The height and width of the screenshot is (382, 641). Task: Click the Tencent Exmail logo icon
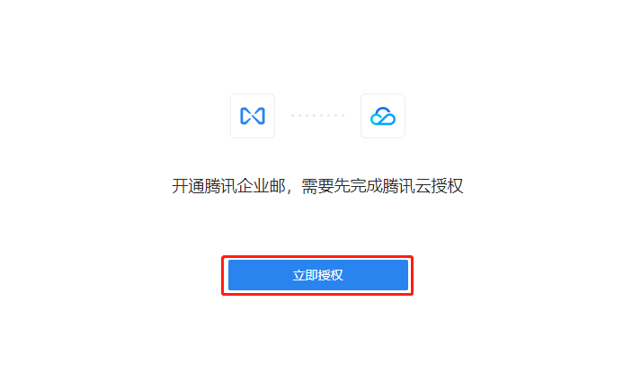click(x=253, y=116)
